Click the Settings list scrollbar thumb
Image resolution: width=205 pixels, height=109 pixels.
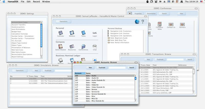[x=41, y=35]
